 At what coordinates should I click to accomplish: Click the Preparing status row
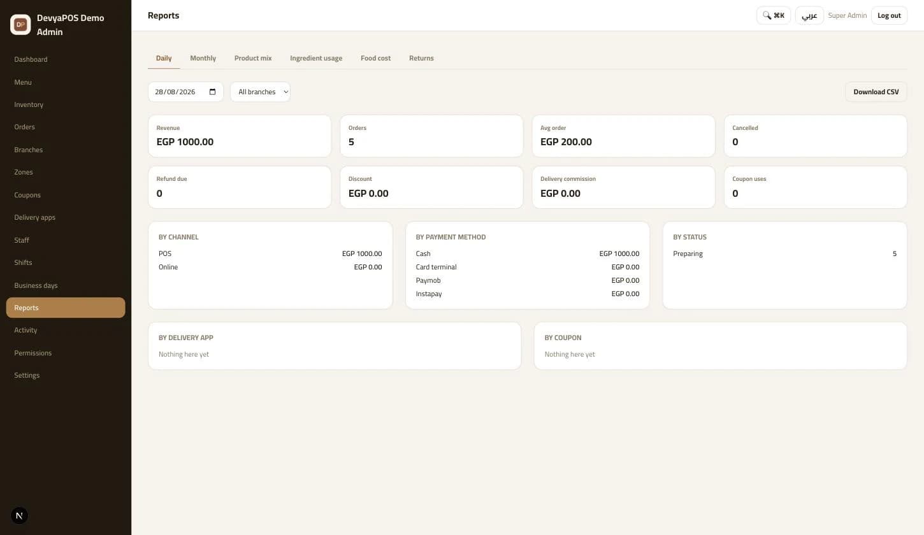tap(784, 253)
